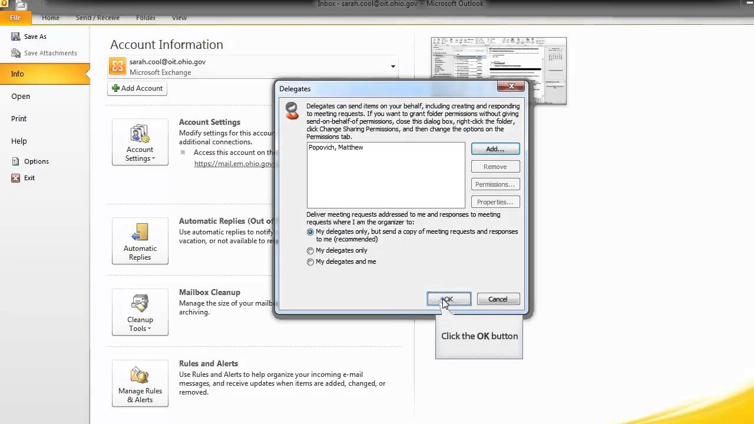
Task: Select send copy to me (recommended) option
Action: click(310, 232)
